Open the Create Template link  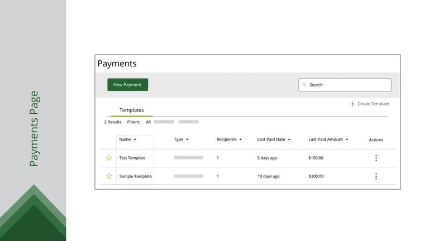pos(373,104)
